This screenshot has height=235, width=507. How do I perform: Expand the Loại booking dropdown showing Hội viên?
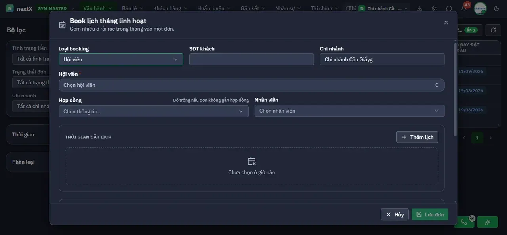121,59
